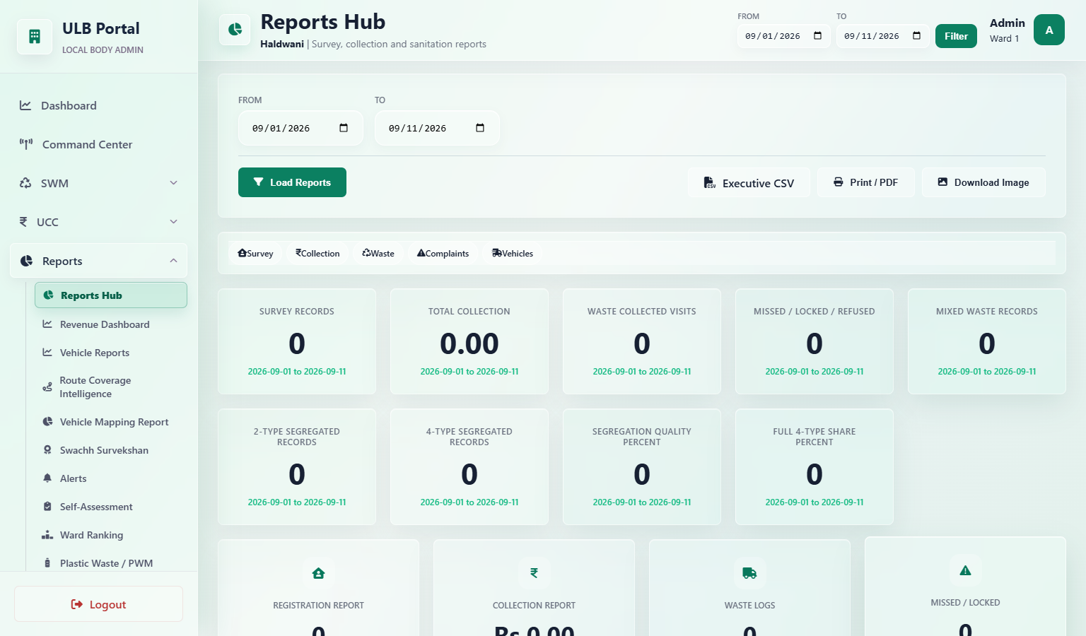Click the Filter button in header
Screen dimensions: 1086x636
956,36
